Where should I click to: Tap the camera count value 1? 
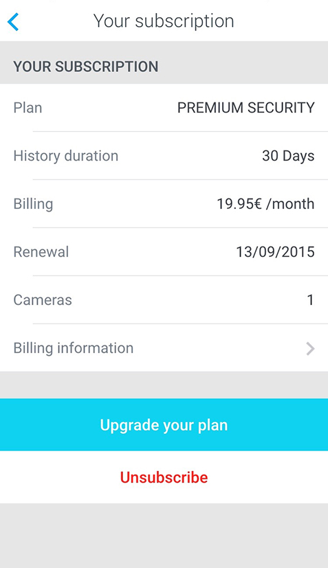pos(310,300)
